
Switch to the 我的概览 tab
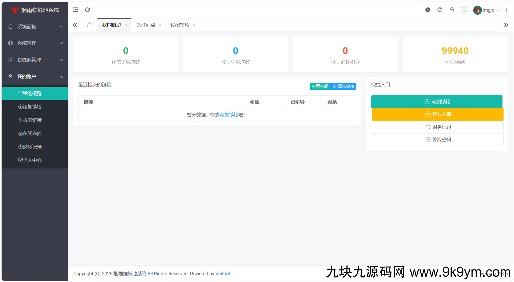112,25
